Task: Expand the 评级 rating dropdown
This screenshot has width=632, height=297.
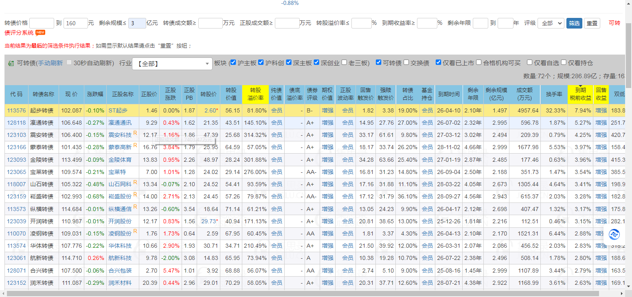Action: [x=550, y=23]
